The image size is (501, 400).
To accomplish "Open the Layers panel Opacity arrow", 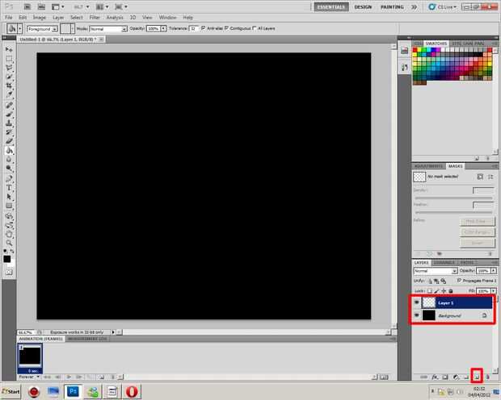I will 494,271.
